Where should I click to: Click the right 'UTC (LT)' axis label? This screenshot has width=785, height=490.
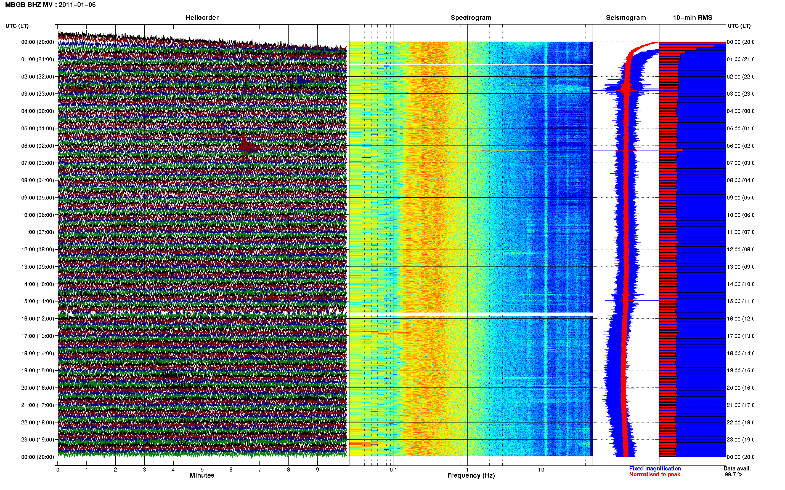coord(739,26)
